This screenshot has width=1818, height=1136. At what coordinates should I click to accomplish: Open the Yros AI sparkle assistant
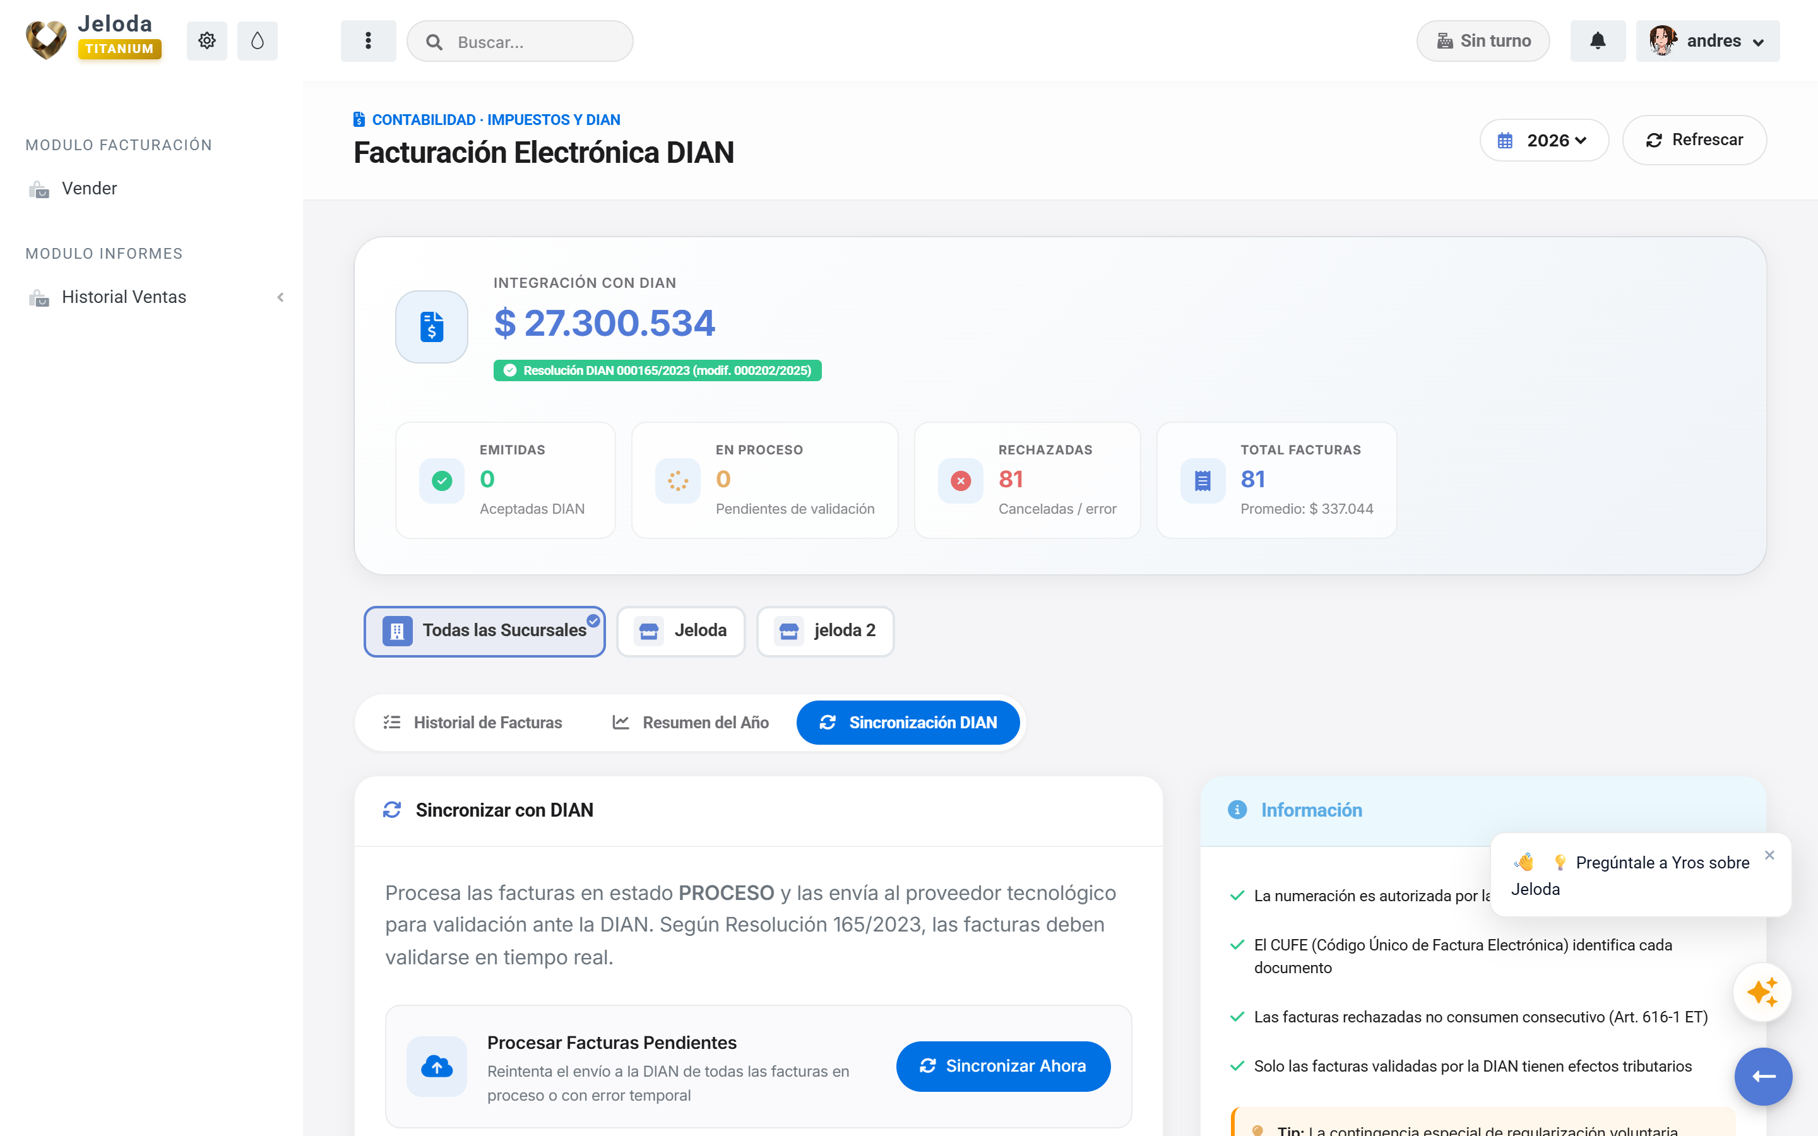[x=1762, y=993]
